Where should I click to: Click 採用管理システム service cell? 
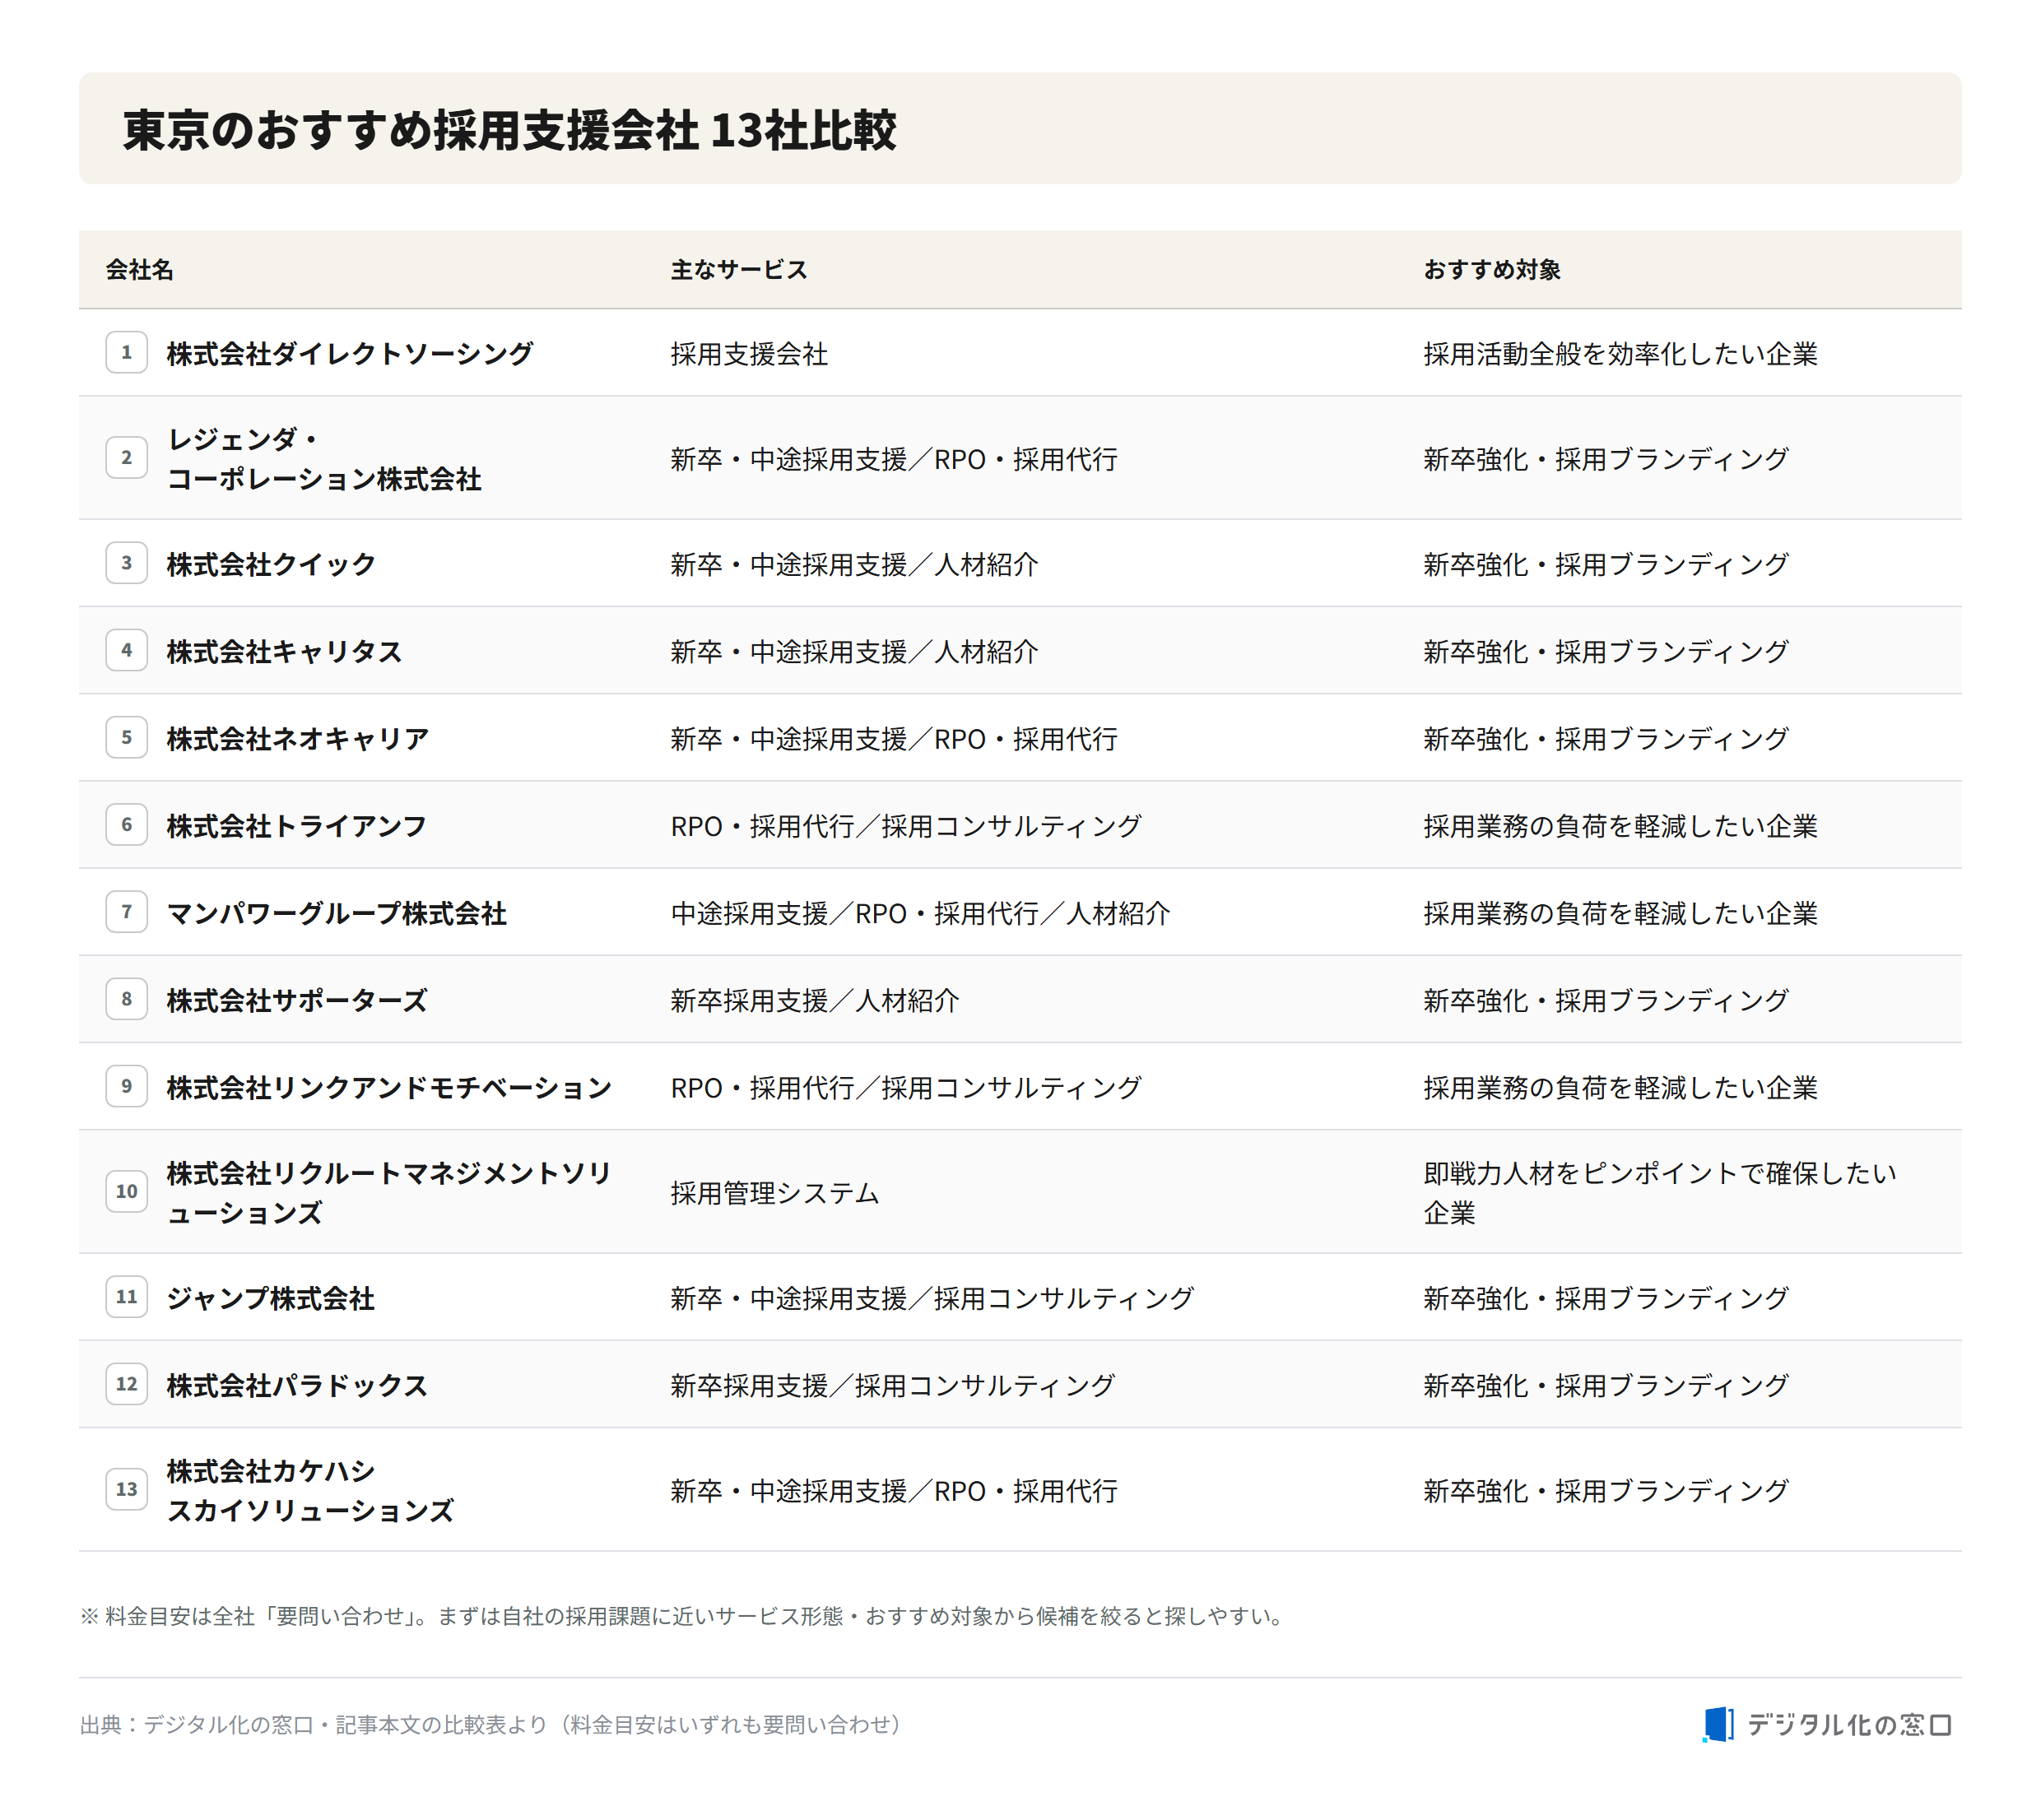[x=774, y=1192]
